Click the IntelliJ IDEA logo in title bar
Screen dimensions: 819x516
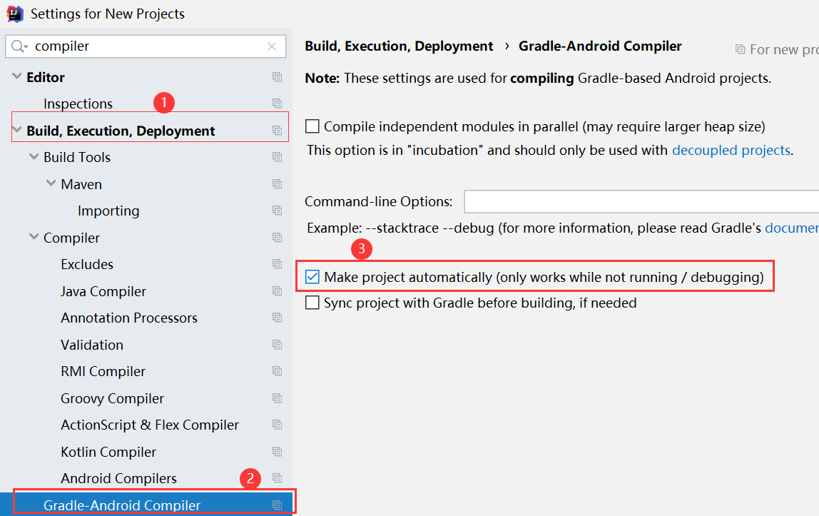pos(14,14)
